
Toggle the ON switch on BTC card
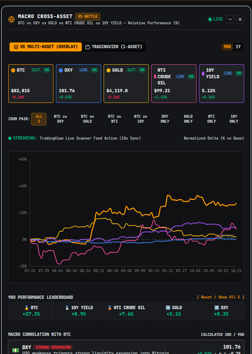tap(46, 70)
